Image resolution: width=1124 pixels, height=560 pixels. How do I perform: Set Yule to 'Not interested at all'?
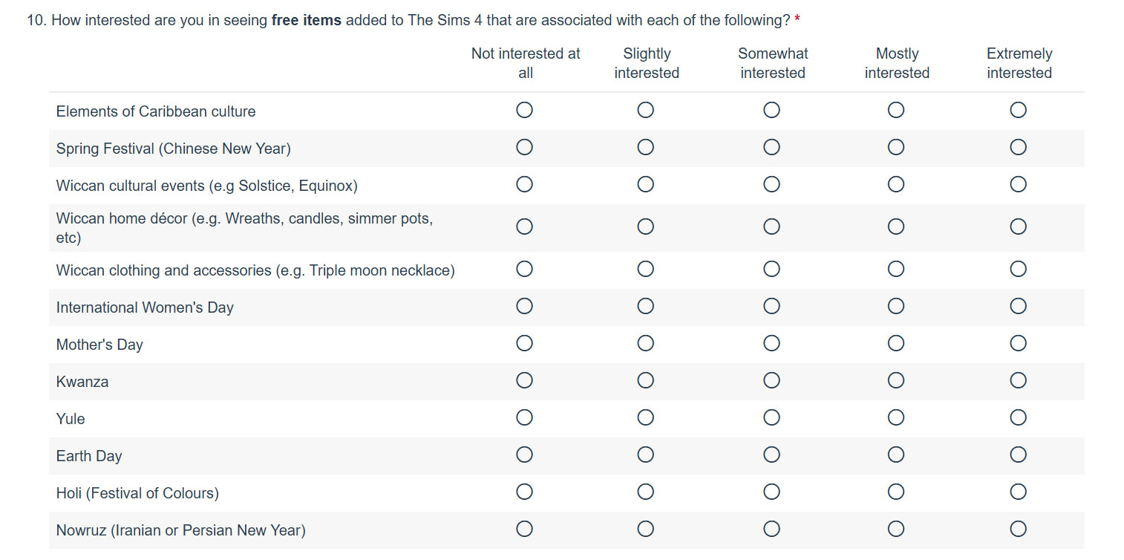[524, 417]
